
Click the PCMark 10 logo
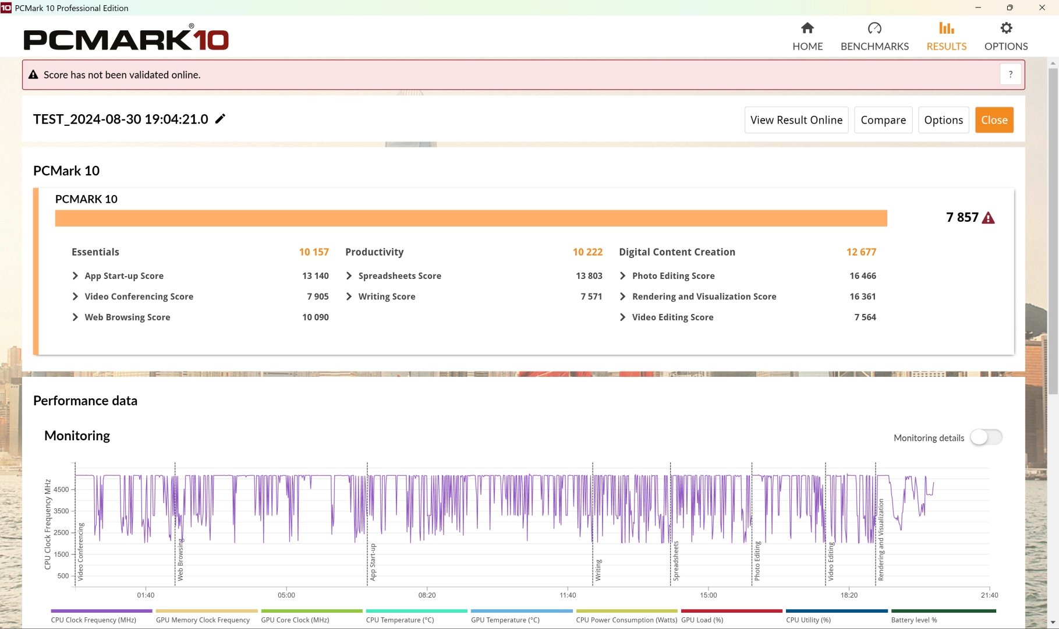(126, 38)
